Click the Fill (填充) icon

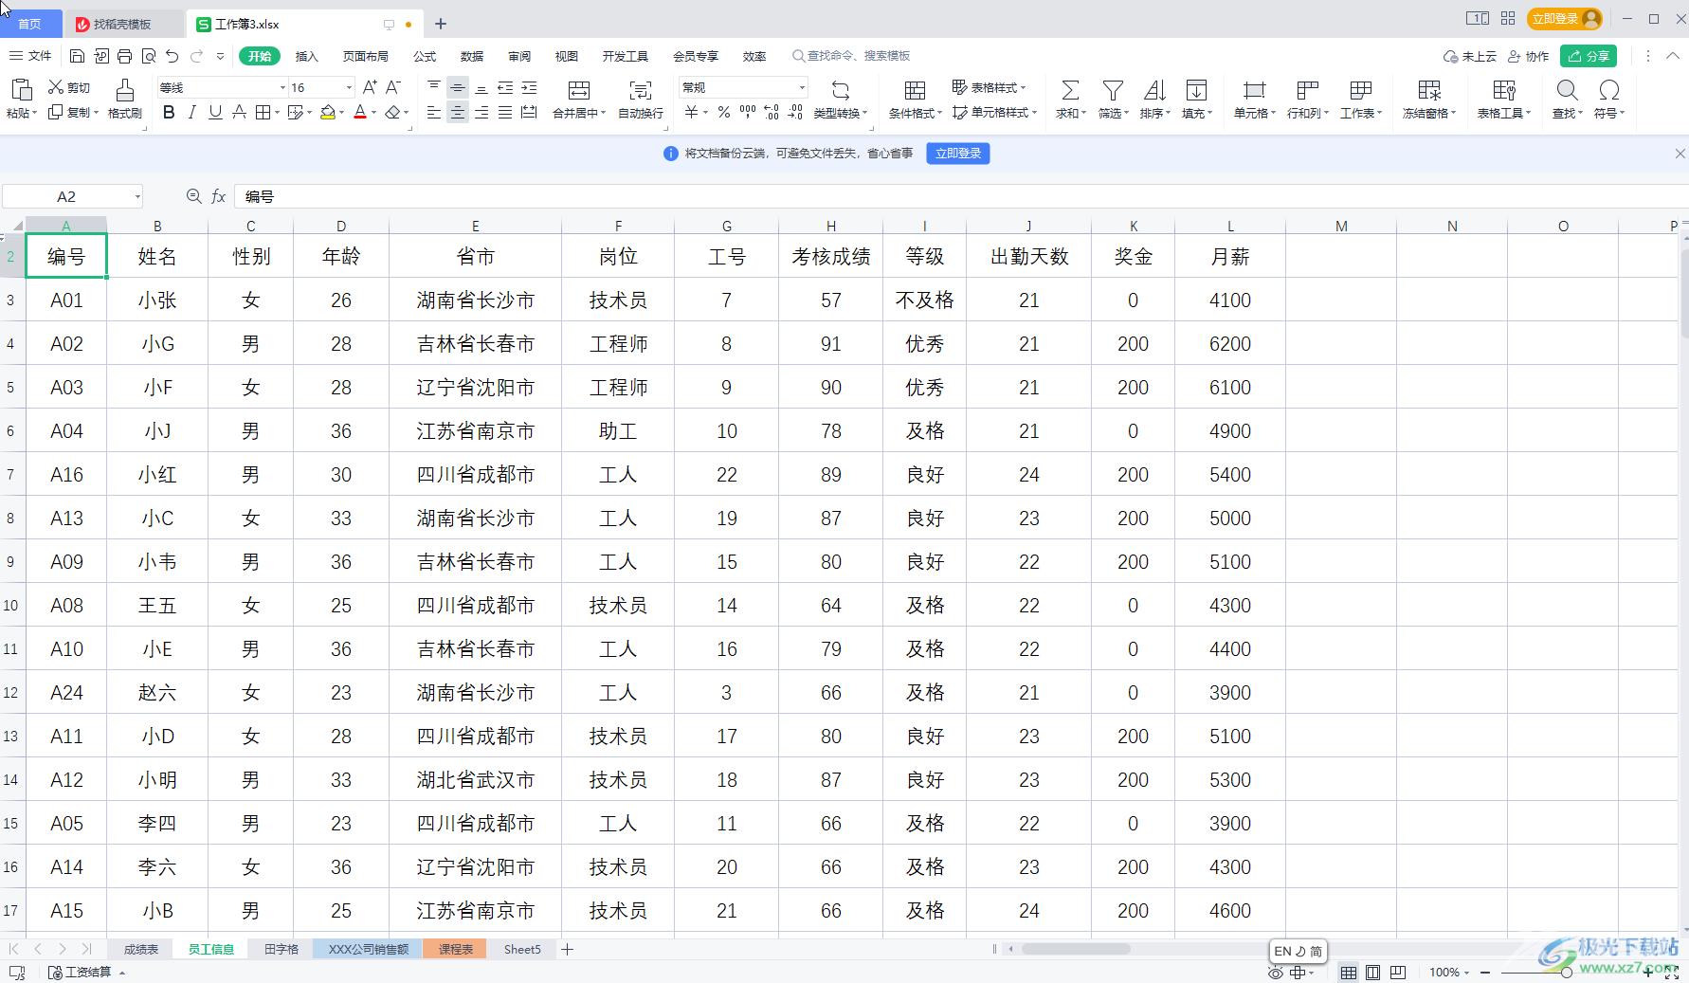pos(1197,90)
